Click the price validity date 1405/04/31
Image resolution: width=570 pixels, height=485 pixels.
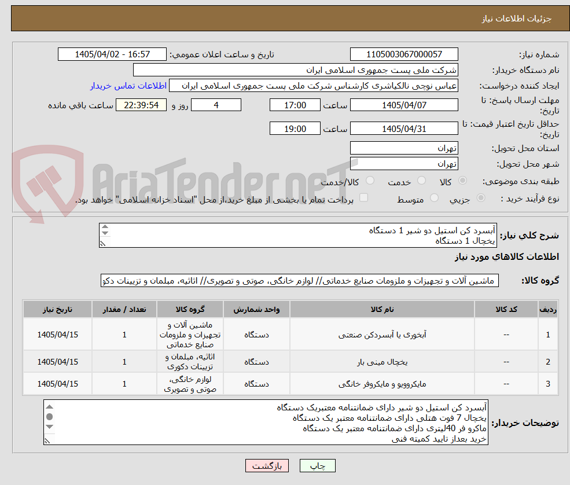click(404, 128)
